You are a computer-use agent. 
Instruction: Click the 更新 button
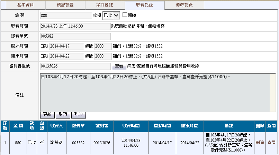tap(47, 114)
